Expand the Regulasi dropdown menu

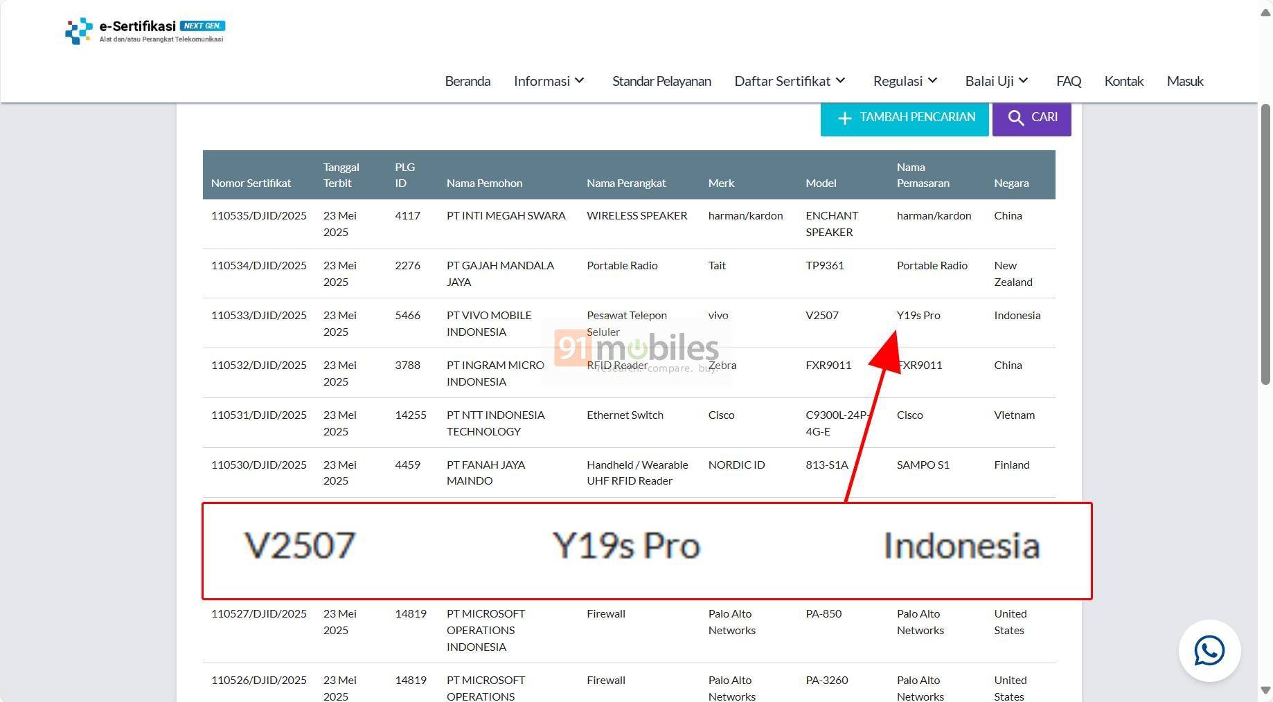click(905, 81)
